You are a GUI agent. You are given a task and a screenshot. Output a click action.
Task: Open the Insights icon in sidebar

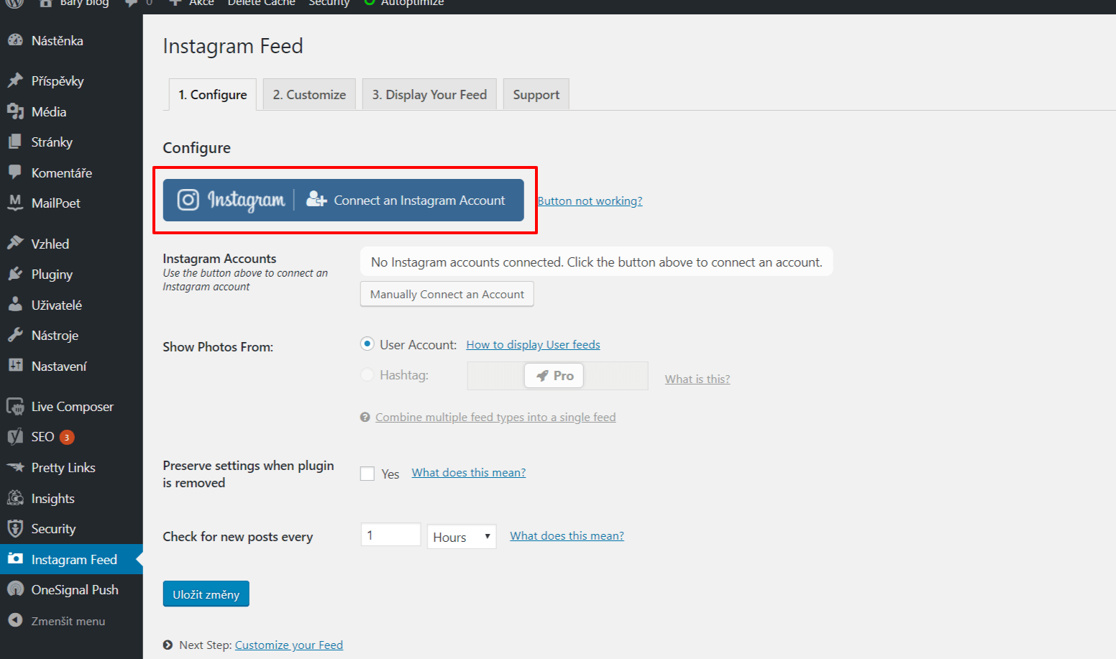(15, 498)
